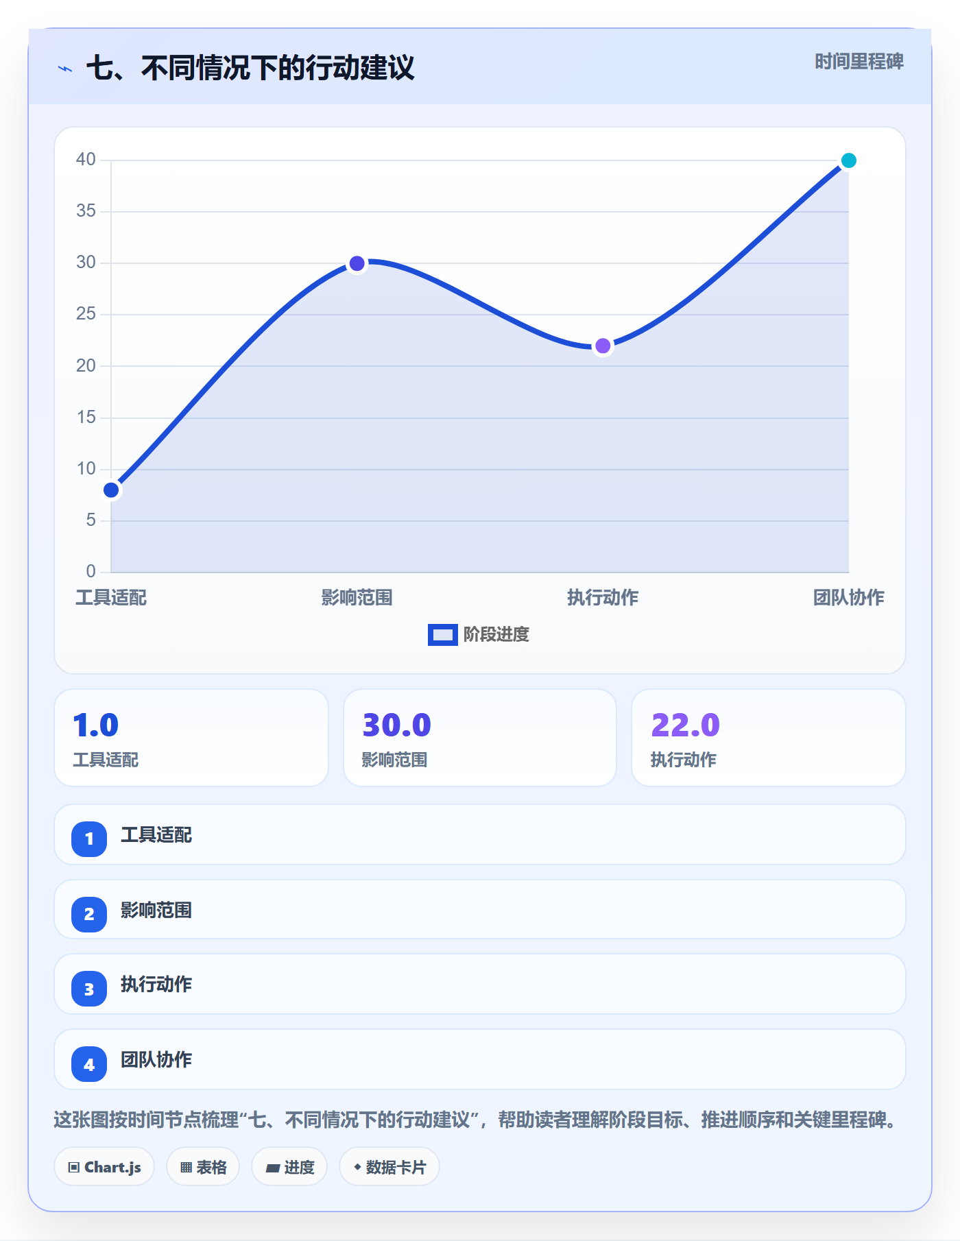Click the title 七、不同情况下的行动建议
Viewport: 960px width, 1241px height.
[250, 69]
